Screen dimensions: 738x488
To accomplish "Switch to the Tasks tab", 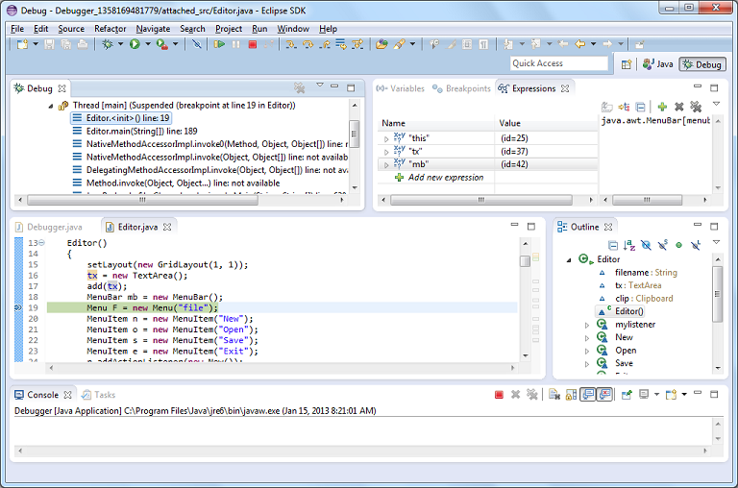I will point(98,395).
